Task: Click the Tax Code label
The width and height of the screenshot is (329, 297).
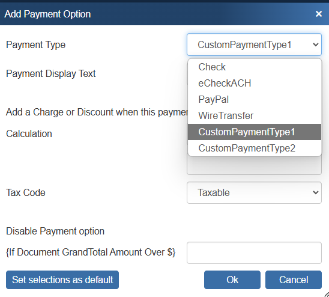Action: tap(26, 192)
